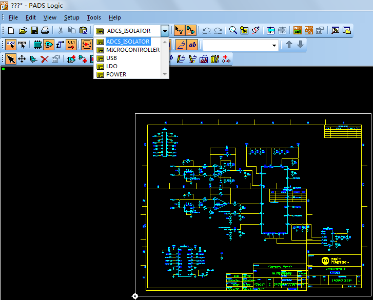The width and height of the screenshot is (373, 300).
Task: Select POWER sheet from list
Action: tap(128, 74)
